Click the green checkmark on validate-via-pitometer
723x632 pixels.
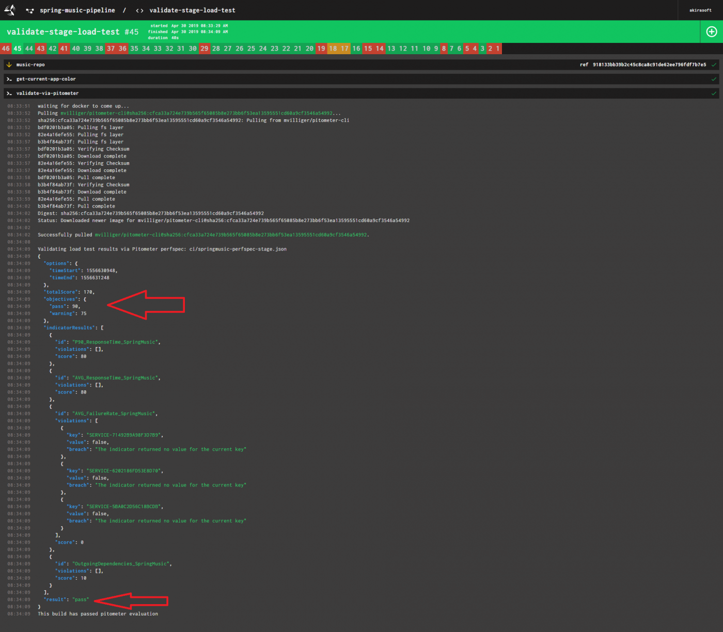tap(714, 93)
